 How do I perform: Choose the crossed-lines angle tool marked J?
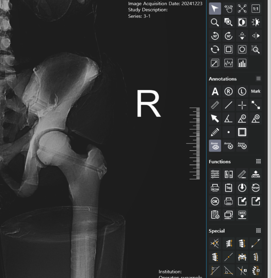(242, 271)
